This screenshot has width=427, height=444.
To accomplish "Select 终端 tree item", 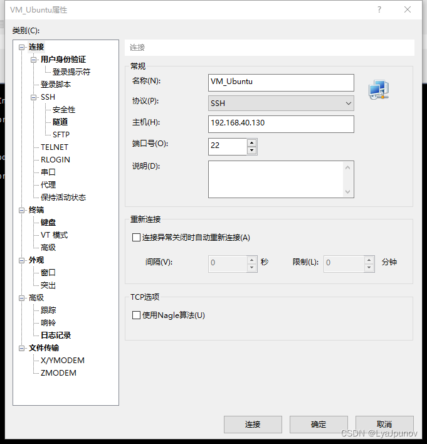I will 36,210.
